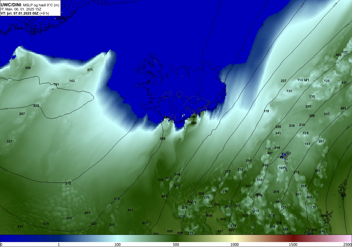Click the 2500 label on the color scale
This screenshot has width=352, height=247.
tap(348, 245)
